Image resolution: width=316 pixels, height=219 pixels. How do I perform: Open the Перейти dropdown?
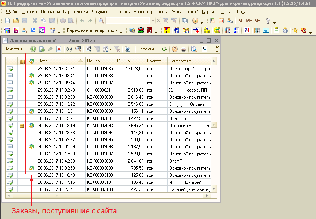pos(147,49)
